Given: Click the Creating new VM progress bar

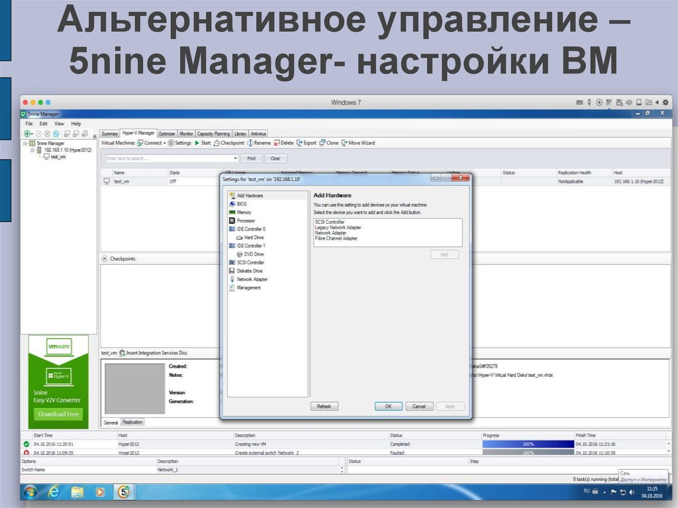Looking at the screenshot, I should [528, 444].
